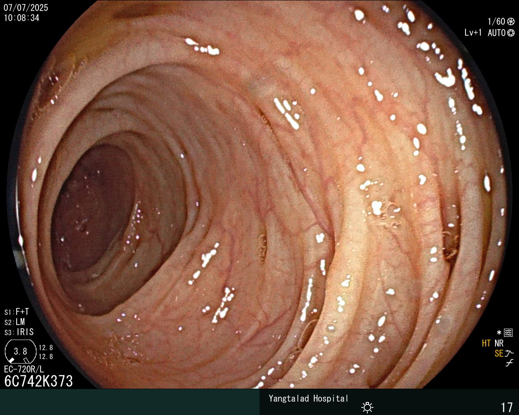
Task: Click the lower 12.8 diameter value
Action: 46,357
